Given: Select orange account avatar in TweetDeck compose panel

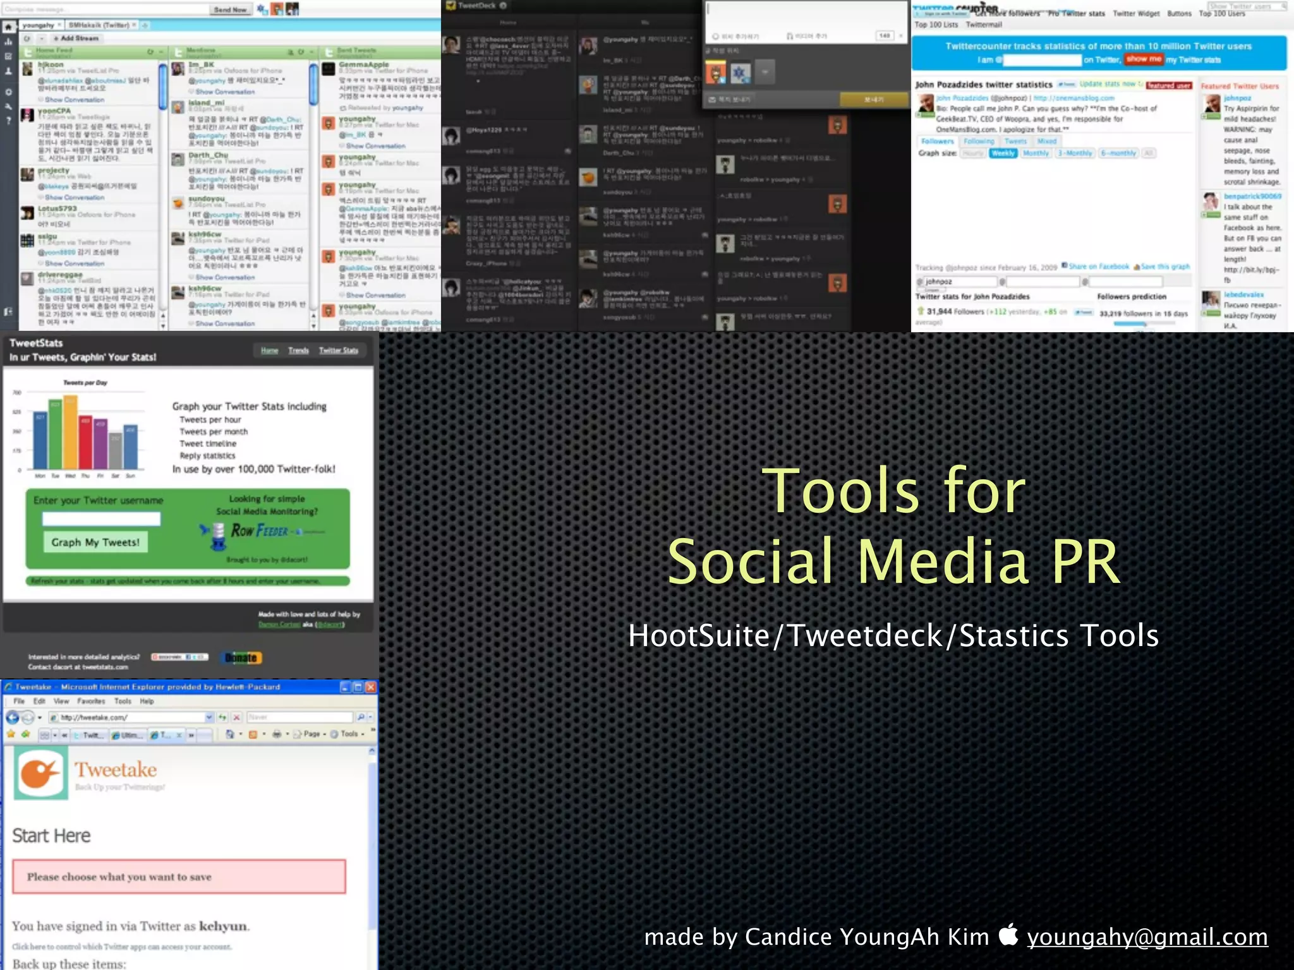Looking at the screenshot, I should click(716, 73).
